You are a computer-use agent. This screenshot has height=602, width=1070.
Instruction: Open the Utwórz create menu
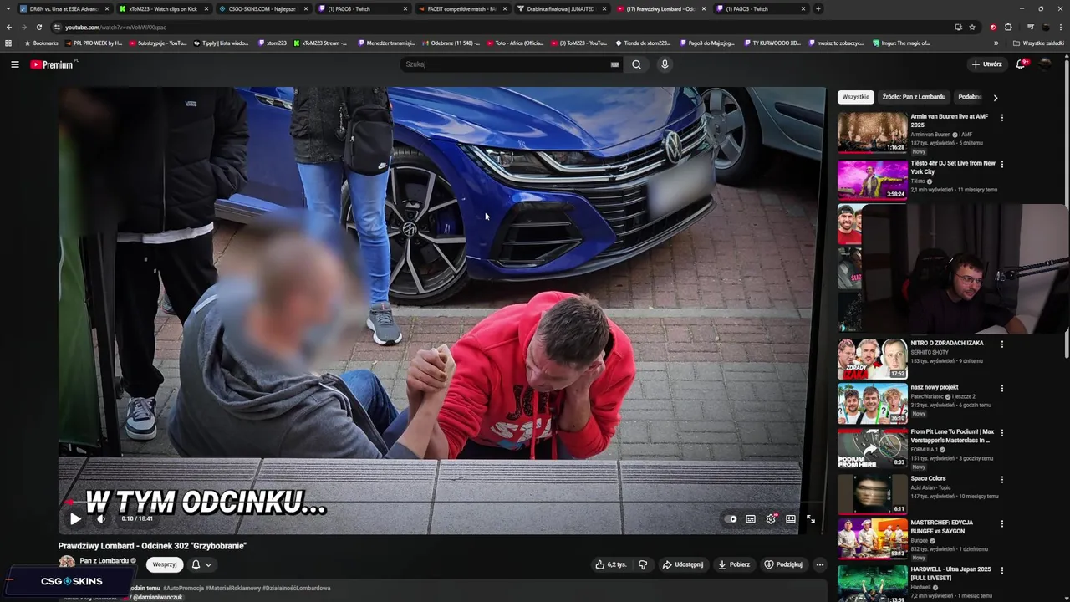pyautogui.click(x=986, y=64)
